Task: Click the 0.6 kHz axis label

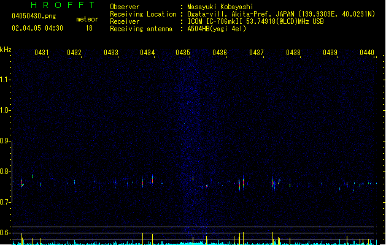Action: pos(4,233)
